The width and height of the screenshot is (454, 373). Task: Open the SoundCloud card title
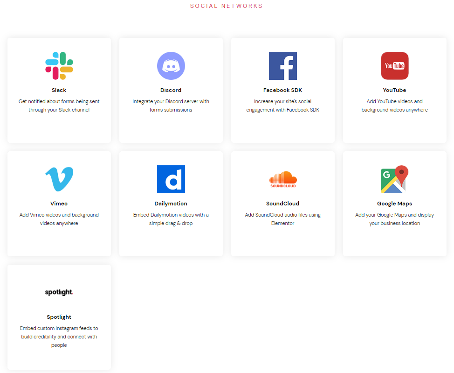(x=282, y=204)
